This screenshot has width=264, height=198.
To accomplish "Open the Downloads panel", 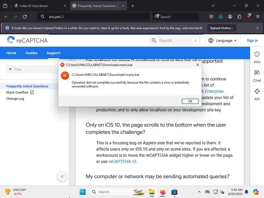I will pyautogui.click(x=221, y=16).
